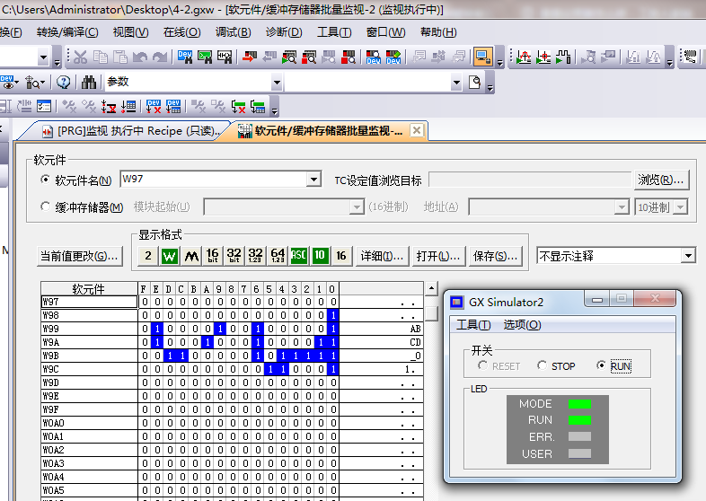Open the device name W97 dropdown
Image resolution: width=706 pixels, height=501 pixels.
[313, 180]
